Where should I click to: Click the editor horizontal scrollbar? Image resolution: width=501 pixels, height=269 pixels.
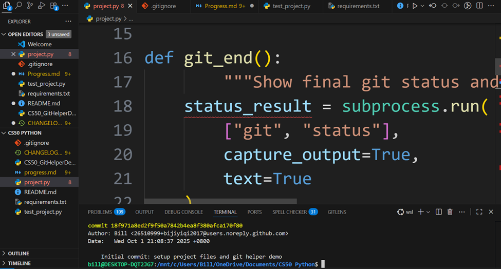pos(220,201)
